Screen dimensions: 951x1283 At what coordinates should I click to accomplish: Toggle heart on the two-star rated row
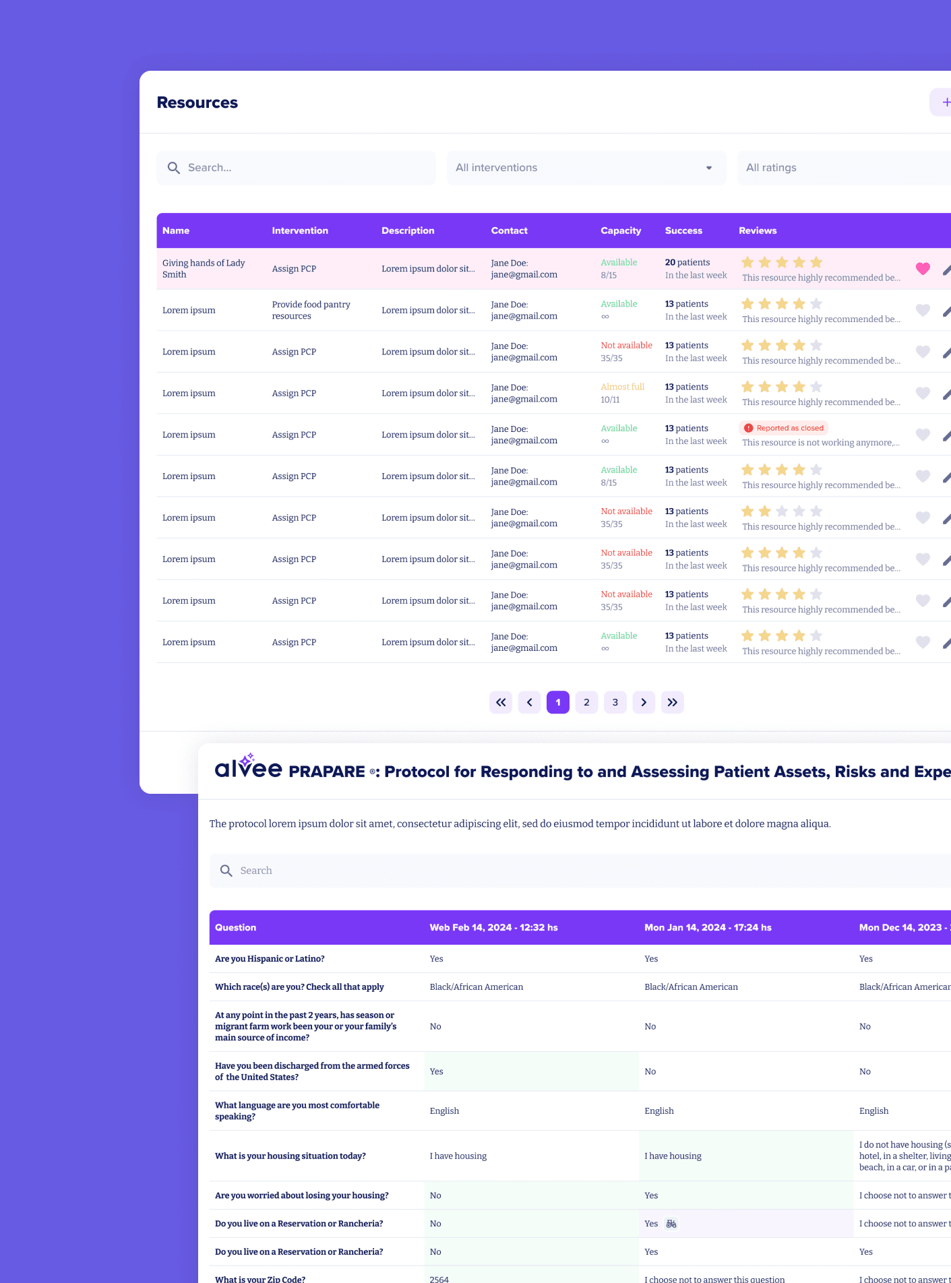923,518
